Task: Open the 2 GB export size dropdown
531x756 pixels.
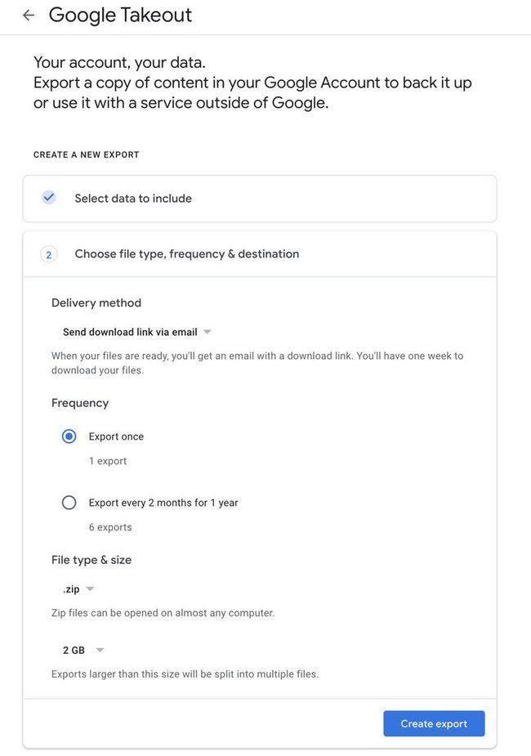Action: [x=99, y=650]
